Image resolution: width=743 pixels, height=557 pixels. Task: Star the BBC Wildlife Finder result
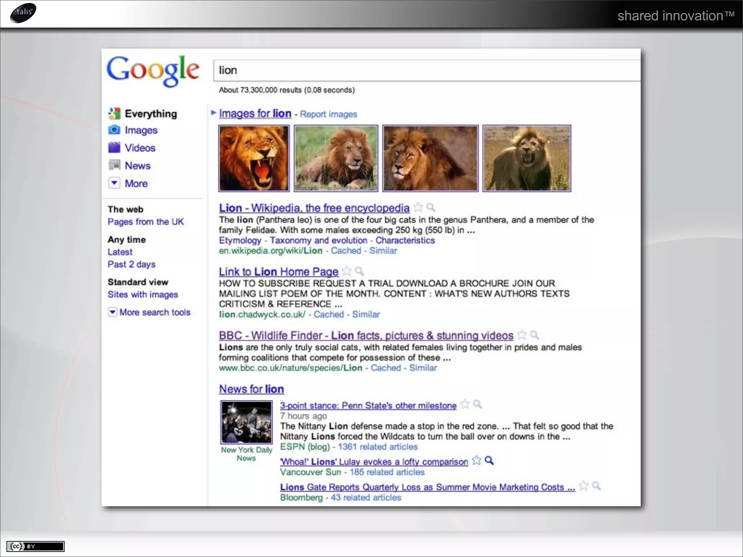[x=522, y=335]
